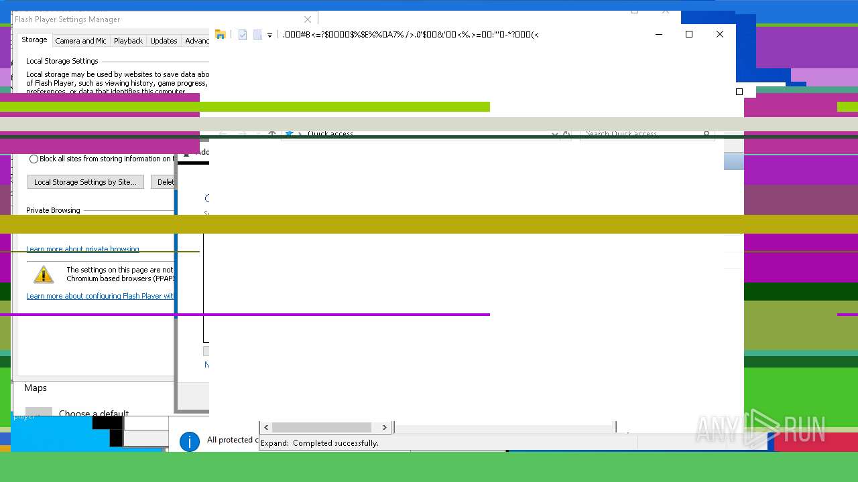The image size is (858, 482).
Task: Click the New folder quick access icon
Action: point(257,35)
